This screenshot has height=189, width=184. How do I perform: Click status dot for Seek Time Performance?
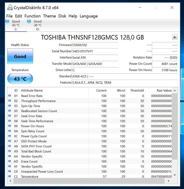pos(10,121)
